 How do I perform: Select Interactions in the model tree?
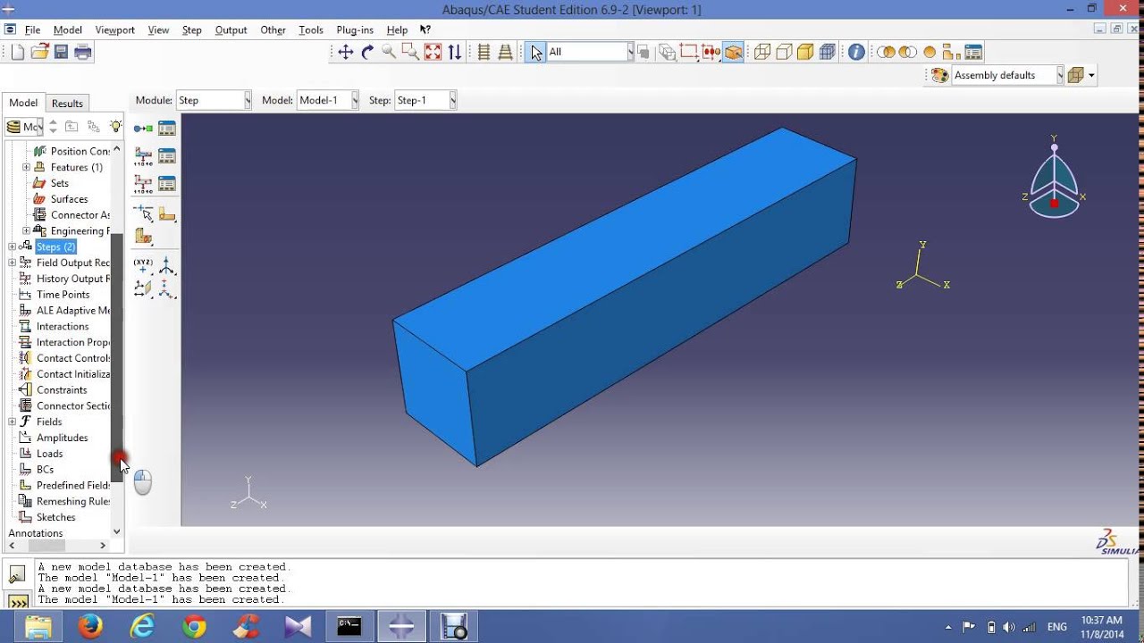point(63,326)
